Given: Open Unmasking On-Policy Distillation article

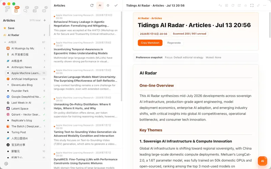Looking at the screenshot, I should coord(86,107).
